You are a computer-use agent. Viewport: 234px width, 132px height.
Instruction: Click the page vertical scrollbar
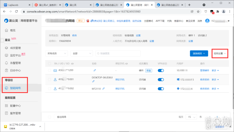pyautogui.click(x=233, y=67)
